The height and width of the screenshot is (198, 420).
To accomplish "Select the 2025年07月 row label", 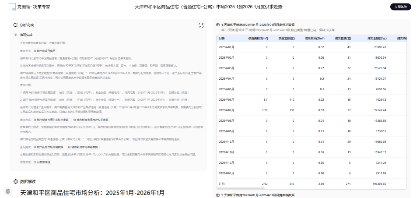I will pyautogui.click(x=226, y=110).
